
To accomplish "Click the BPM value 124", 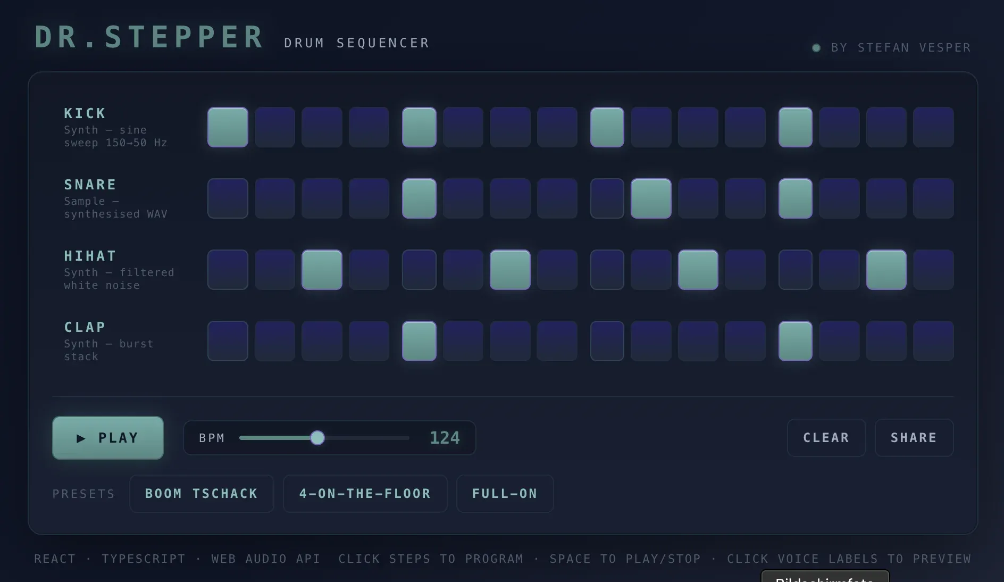I will 445,438.
